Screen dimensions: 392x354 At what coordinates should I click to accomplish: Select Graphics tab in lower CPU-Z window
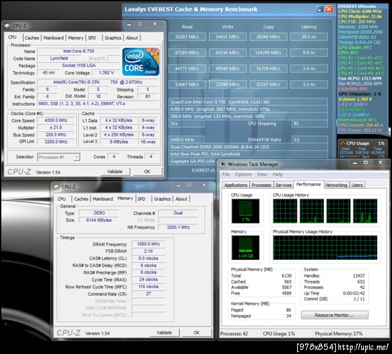pos(162,199)
